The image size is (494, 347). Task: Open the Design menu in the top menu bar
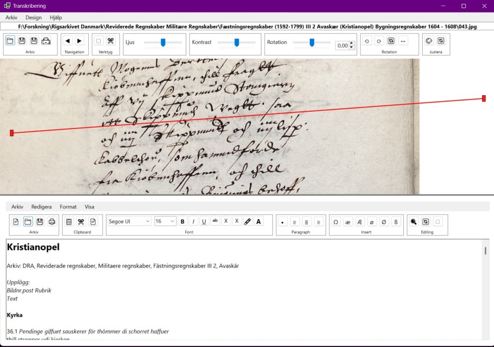point(34,17)
